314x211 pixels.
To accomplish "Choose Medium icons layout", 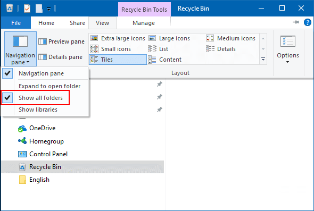I will click(230, 38).
